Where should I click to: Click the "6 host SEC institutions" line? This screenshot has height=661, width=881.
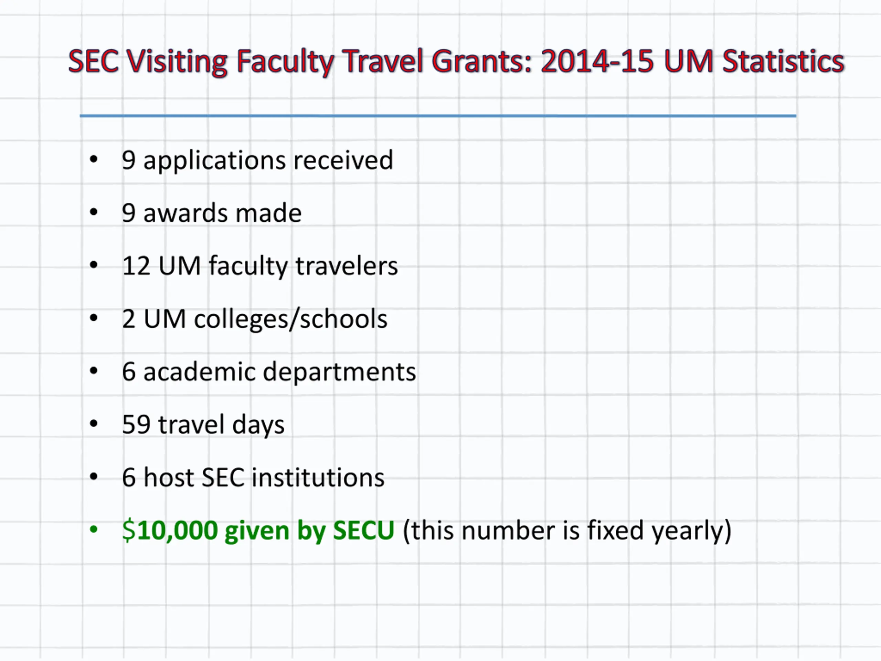(x=253, y=477)
